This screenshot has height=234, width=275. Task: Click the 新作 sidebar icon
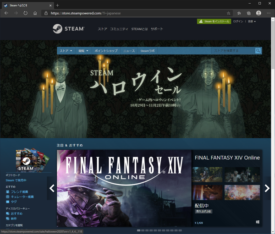[x=7, y=218]
